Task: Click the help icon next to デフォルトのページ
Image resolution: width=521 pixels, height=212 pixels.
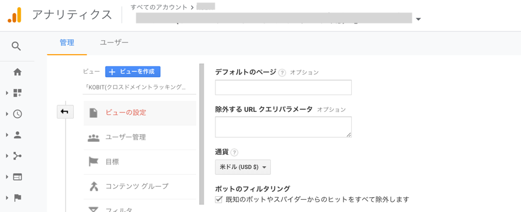Action: (282, 72)
